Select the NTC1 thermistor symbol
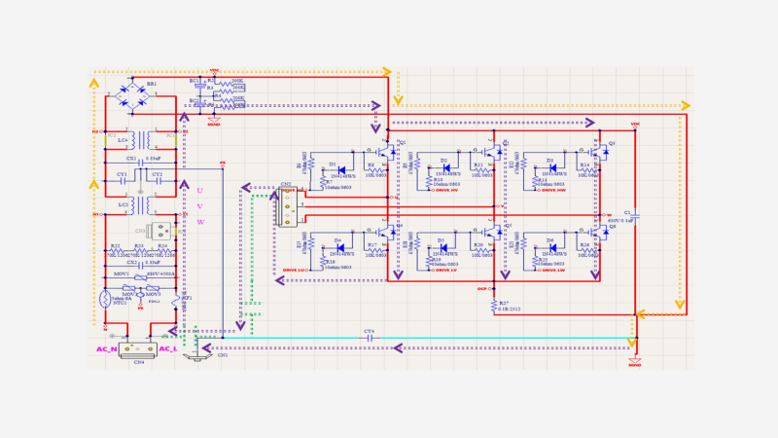Viewport: 778px width, 438px height. coord(106,299)
